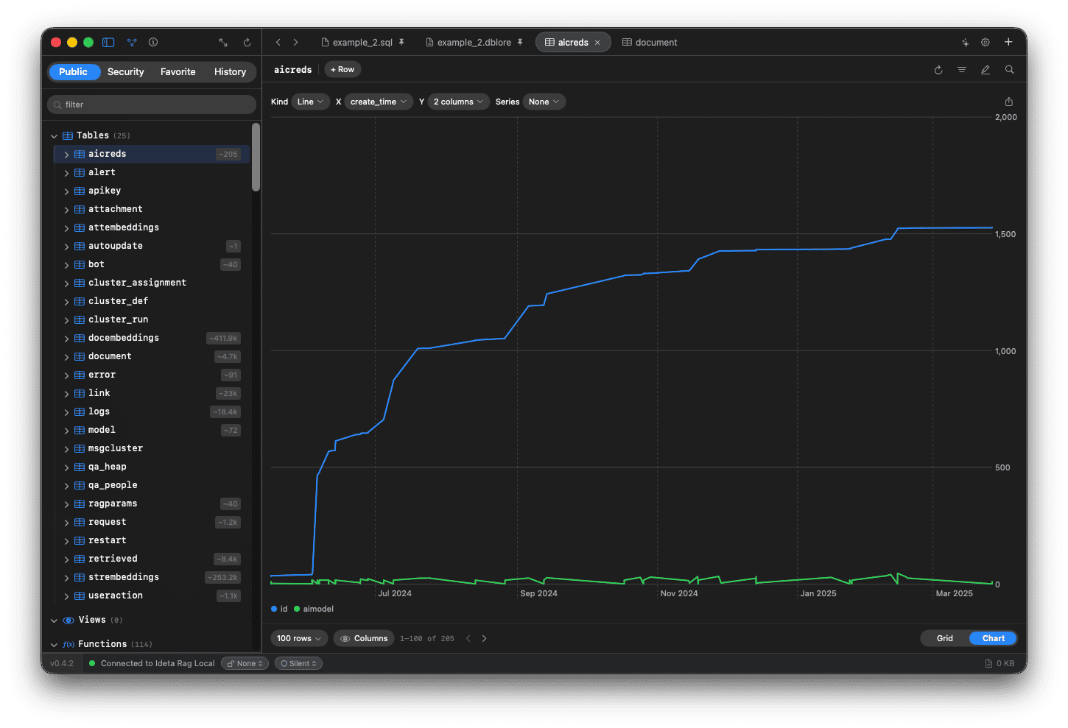The height and width of the screenshot is (728, 1068).
Task: Collapse the Tables tree section
Action: coord(54,136)
